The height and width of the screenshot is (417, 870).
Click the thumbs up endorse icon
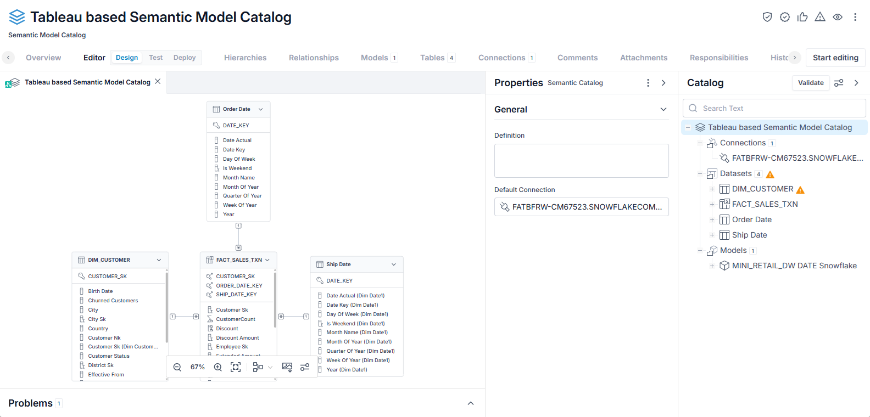(x=802, y=17)
